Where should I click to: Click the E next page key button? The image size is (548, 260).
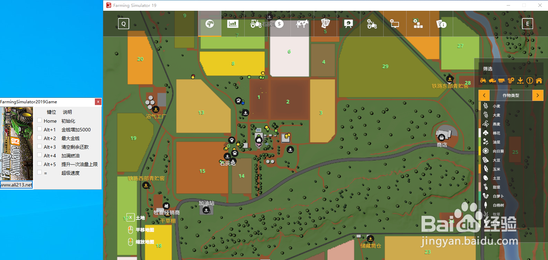[x=527, y=24]
